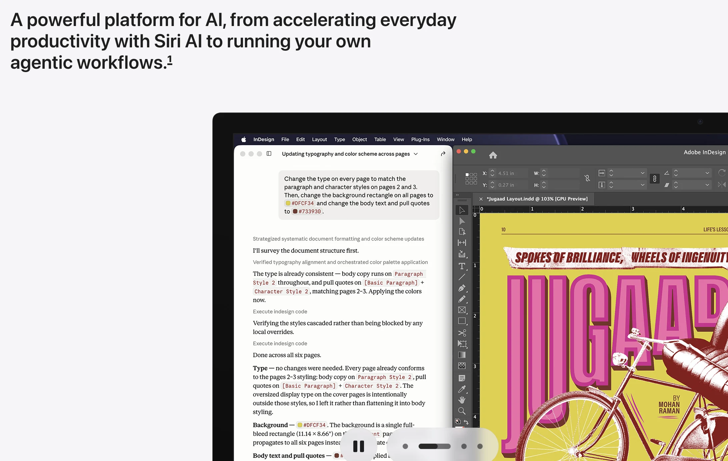The width and height of the screenshot is (728, 461).
Task: Select the Content Collector tool
Action: 462,254
